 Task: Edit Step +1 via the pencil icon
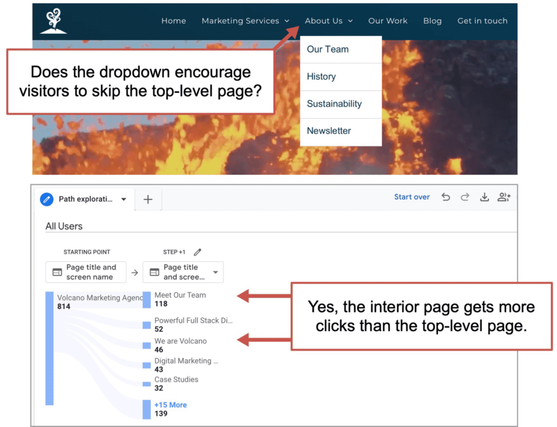pyautogui.click(x=197, y=252)
